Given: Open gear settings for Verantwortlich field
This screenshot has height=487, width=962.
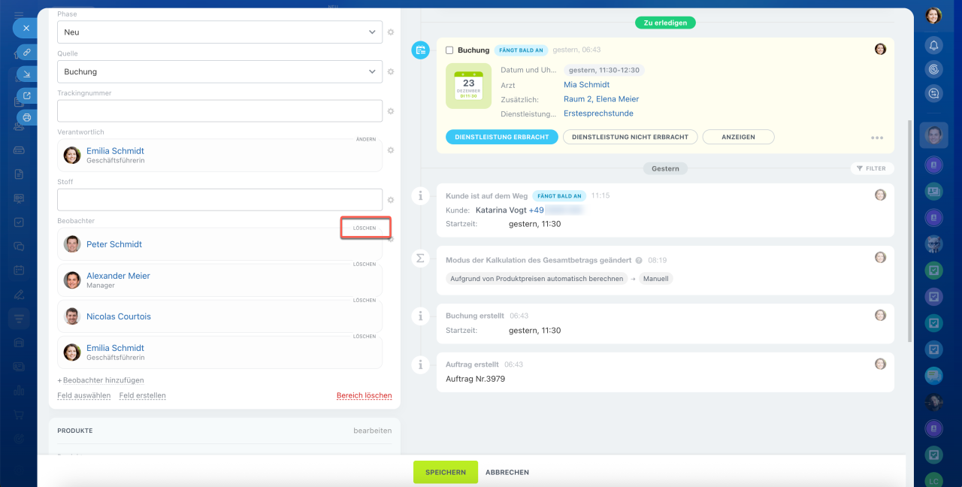Looking at the screenshot, I should click(391, 150).
